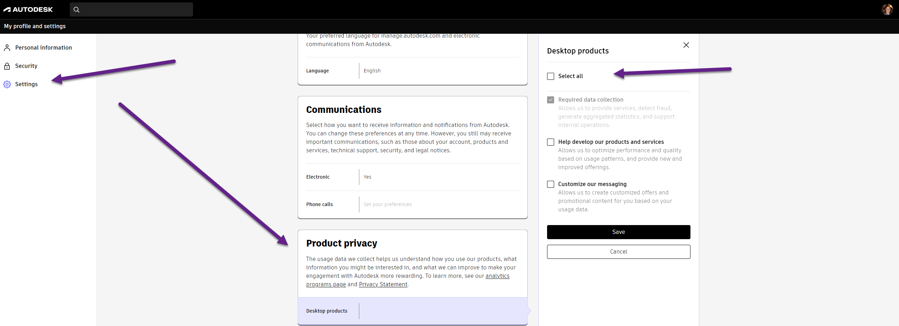The image size is (899, 326).
Task: Close the Desktop products panel
Action: click(686, 45)
